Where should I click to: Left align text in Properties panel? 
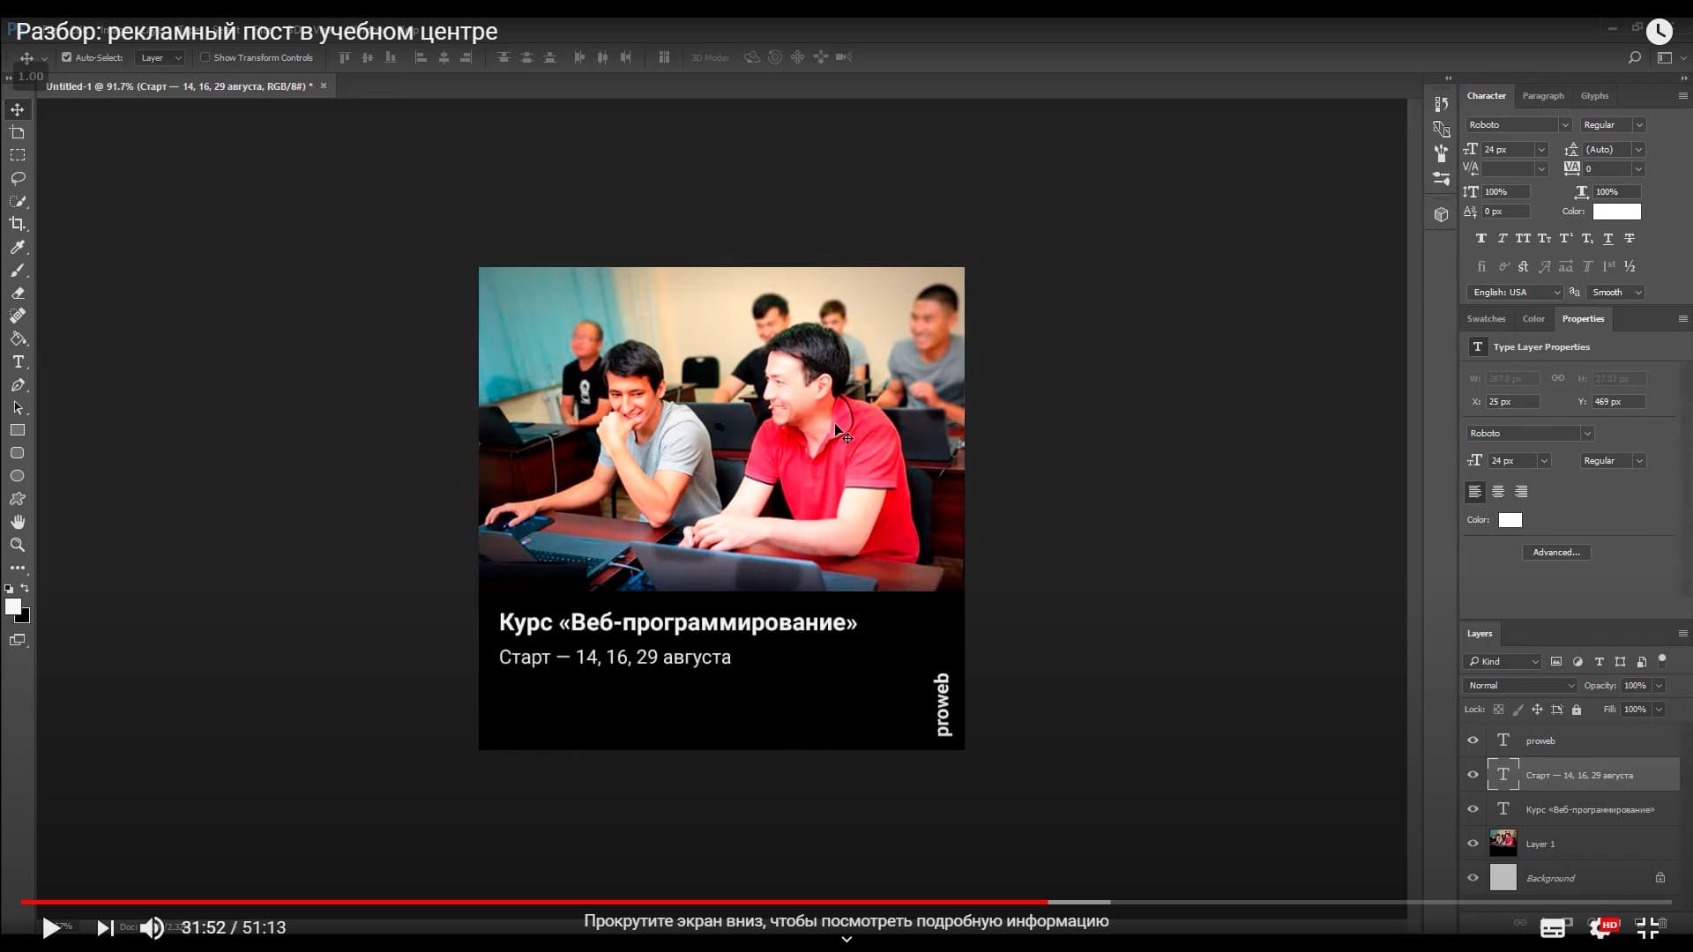pyautogui.click(x=1475, y=492)
